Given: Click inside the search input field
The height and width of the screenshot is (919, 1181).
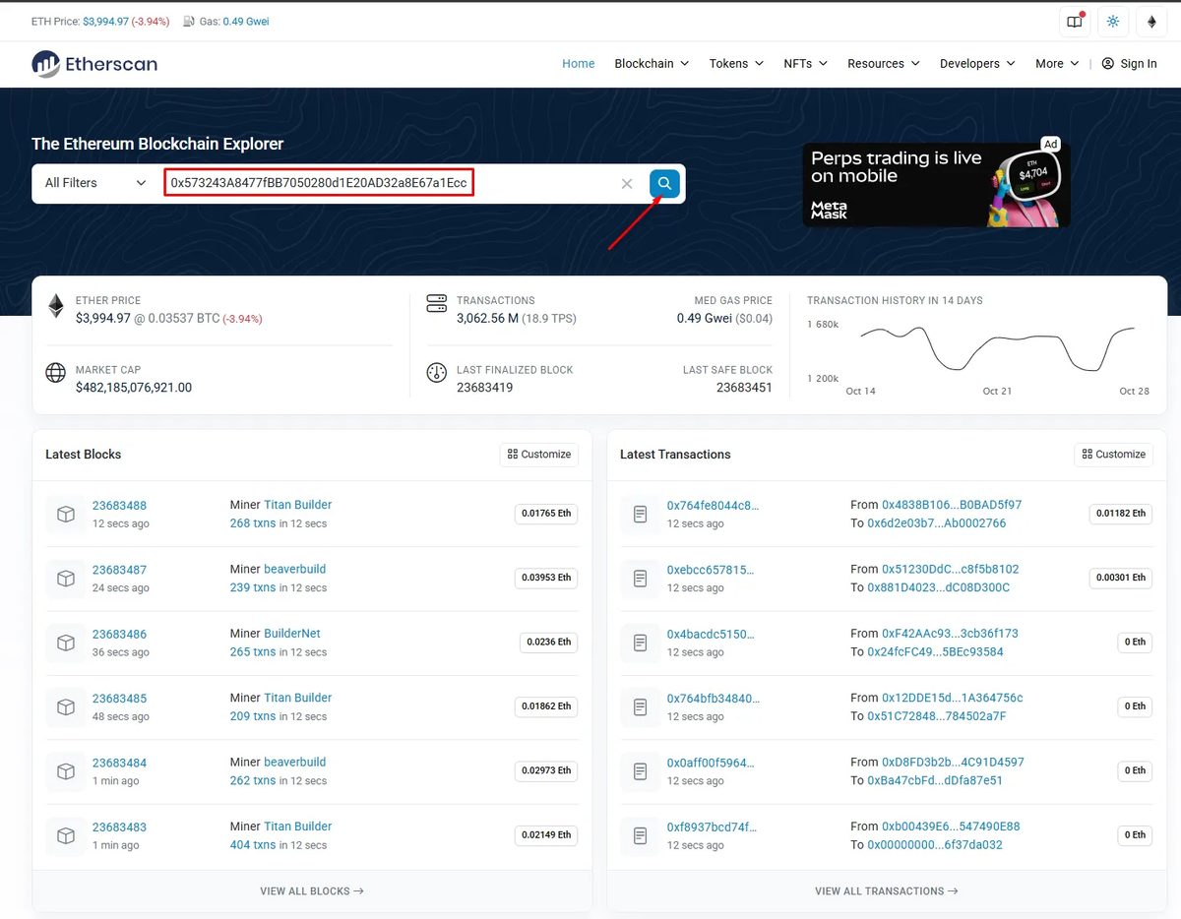Looking at the screenshot, I should [318, 183].
